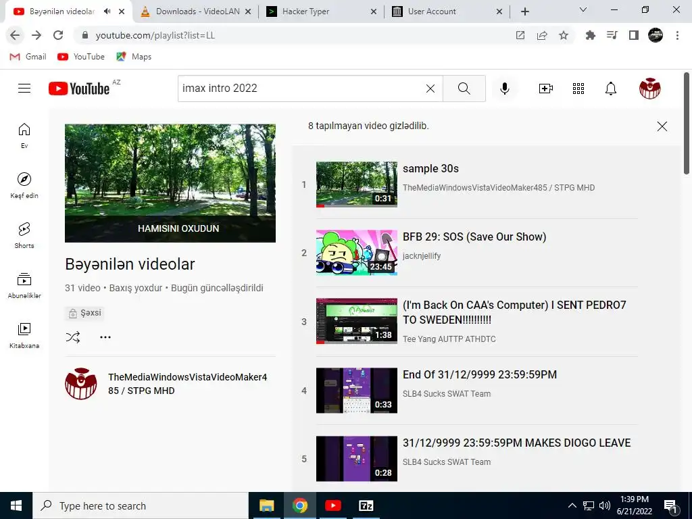Open Tee Yang AUTTP ATHDTC channel
This screenshot has width=692, height=519.
pos(449,339)
